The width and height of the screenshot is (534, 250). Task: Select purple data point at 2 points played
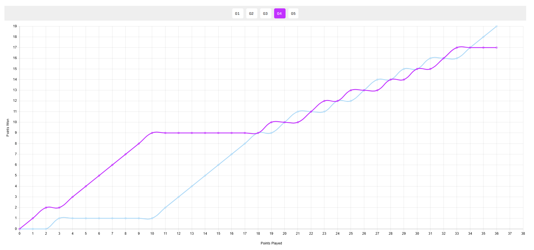pos(46,208)
